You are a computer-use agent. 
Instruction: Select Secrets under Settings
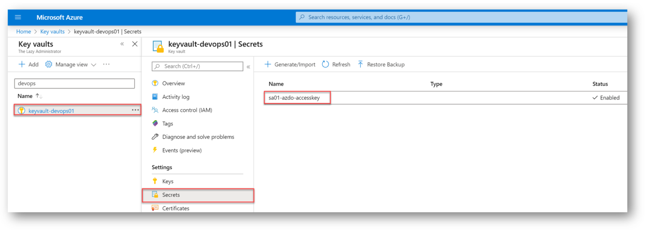tap(171, 195)
